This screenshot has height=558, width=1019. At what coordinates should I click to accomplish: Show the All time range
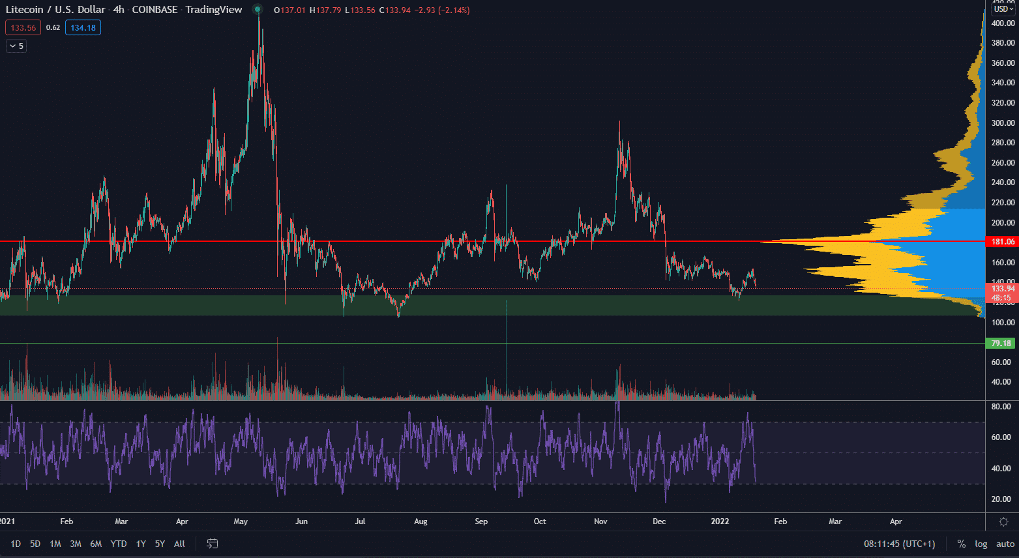click(x=179, y=544)
